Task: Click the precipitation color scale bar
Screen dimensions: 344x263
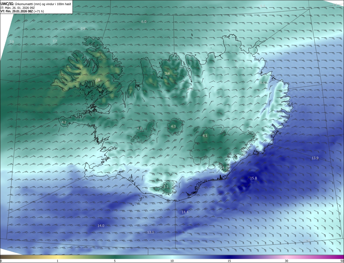Action: pyautogui.click(x=172, y=257)
